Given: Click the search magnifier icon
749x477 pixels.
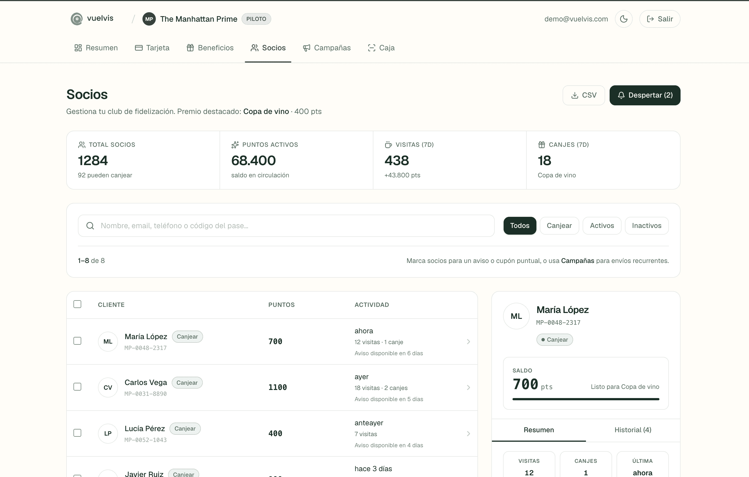Looking at the screenshot, I should pyautogui.click(x=90, y=226).
